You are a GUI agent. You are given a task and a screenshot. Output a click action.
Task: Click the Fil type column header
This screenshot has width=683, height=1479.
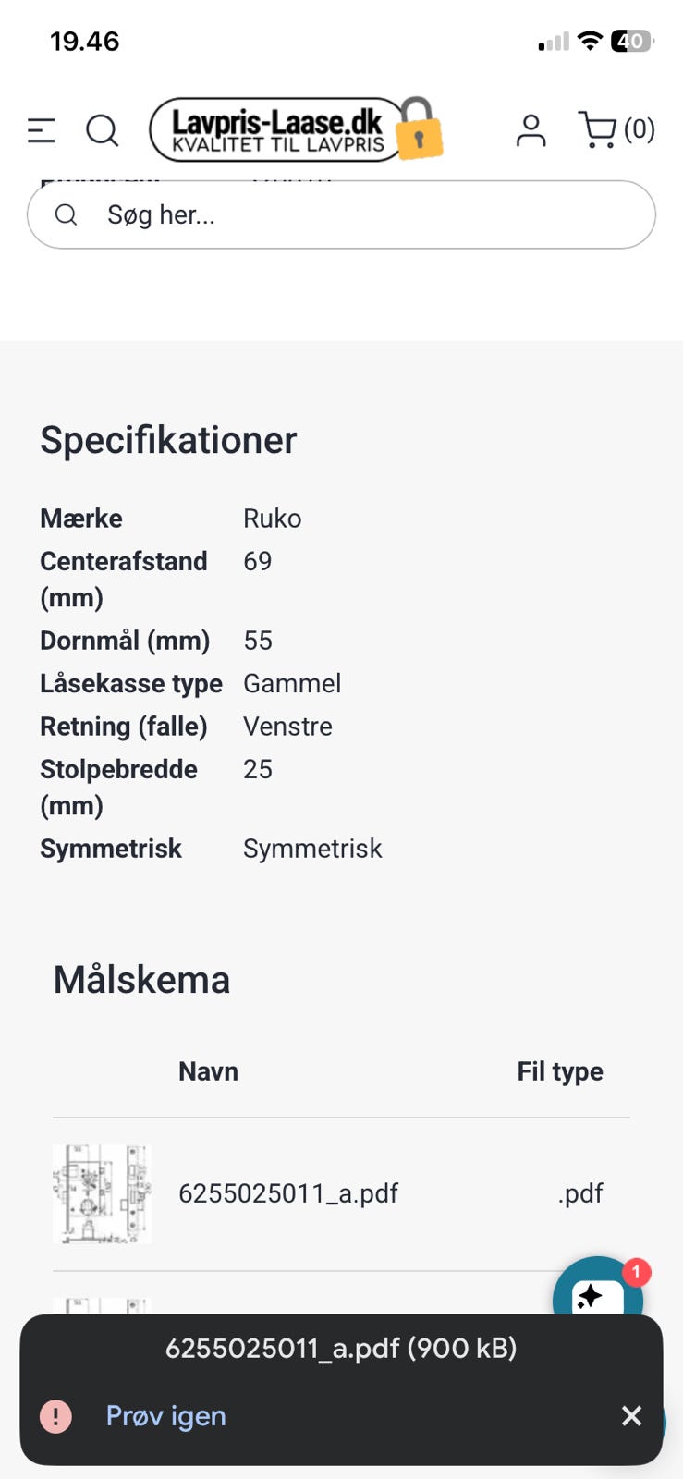click(560, 1071)
